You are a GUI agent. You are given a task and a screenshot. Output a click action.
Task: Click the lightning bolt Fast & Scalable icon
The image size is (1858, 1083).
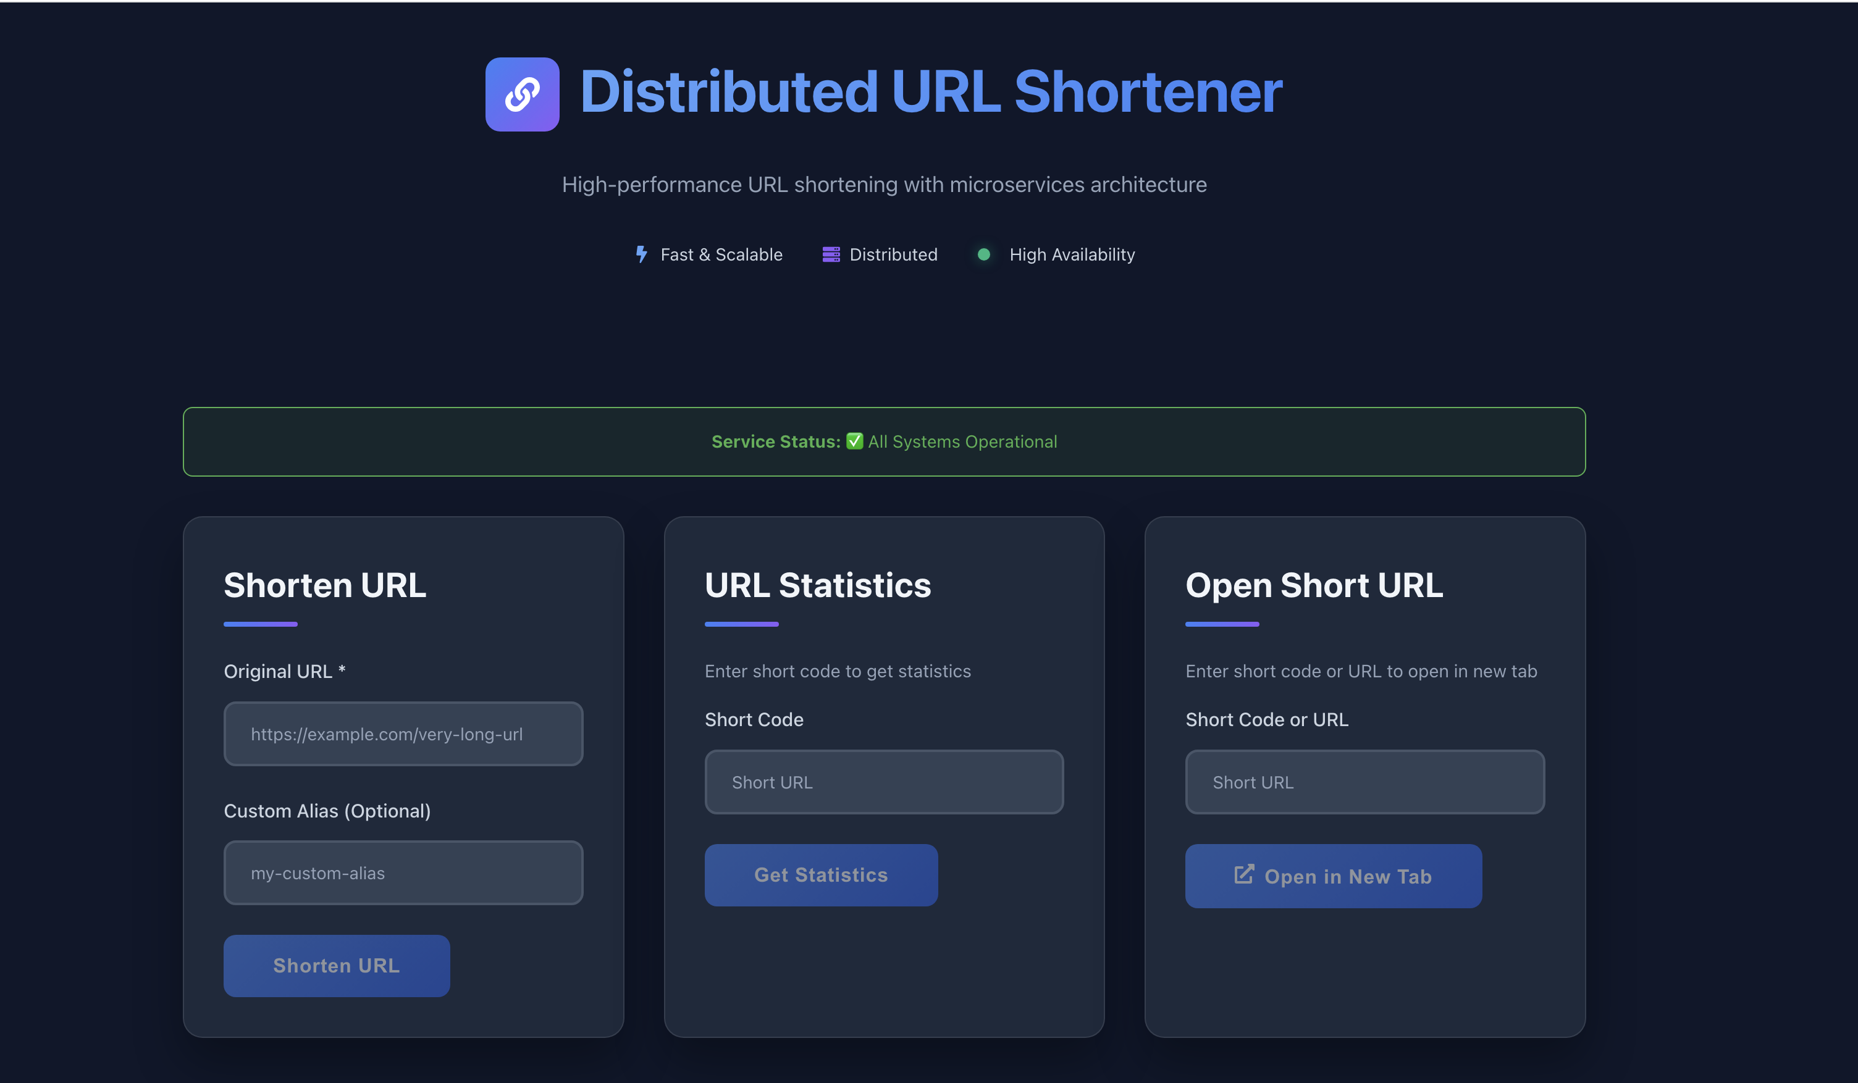coord(641,254)
